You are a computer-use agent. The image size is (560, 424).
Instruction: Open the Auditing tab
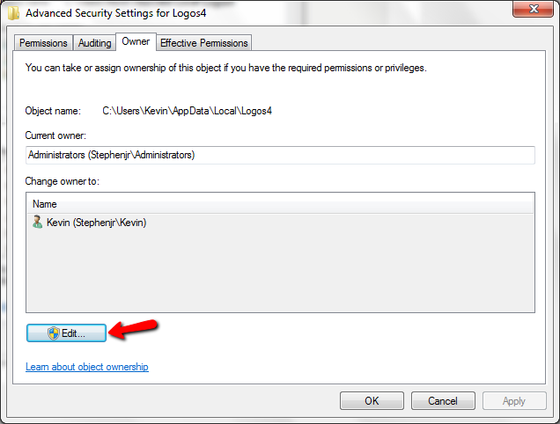(94, 43)
